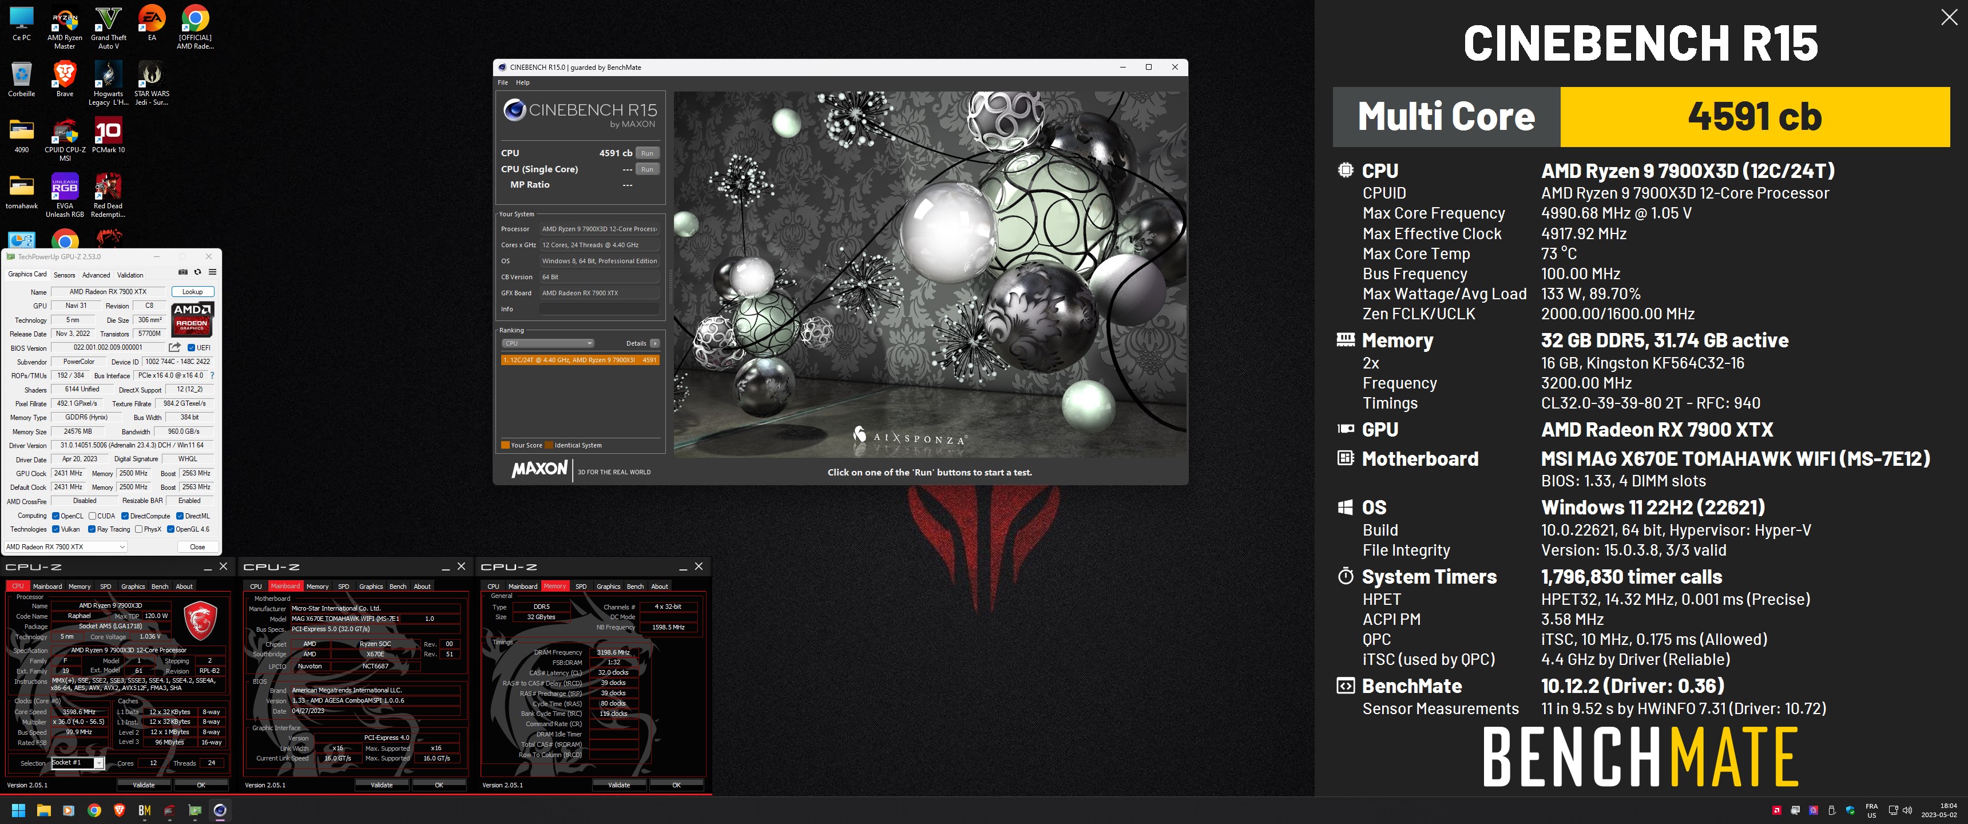This screenshot has width=1968, height=824.
Task: Click the FRA US language indicator
Action: click(x=1872, y=810)
